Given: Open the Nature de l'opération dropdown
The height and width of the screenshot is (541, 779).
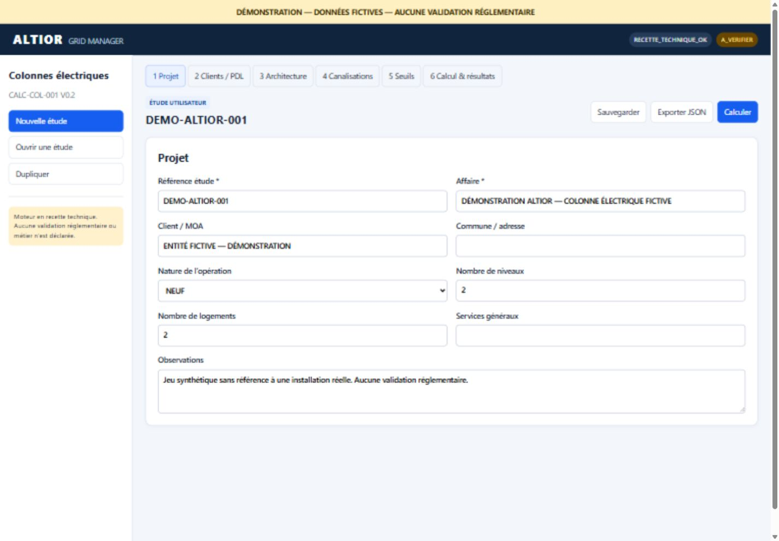Looking at the screenshot, I should pyautogui.click(x=302, y=291).
